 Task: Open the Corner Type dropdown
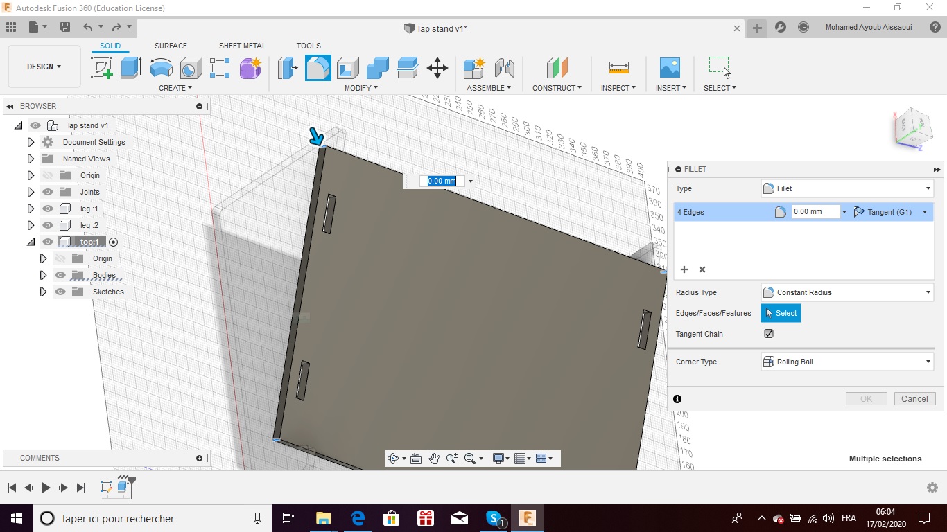[846, 362]
